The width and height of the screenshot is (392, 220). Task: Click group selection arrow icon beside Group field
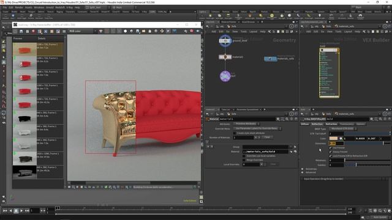pyautogui.click(x=295, y=147)
